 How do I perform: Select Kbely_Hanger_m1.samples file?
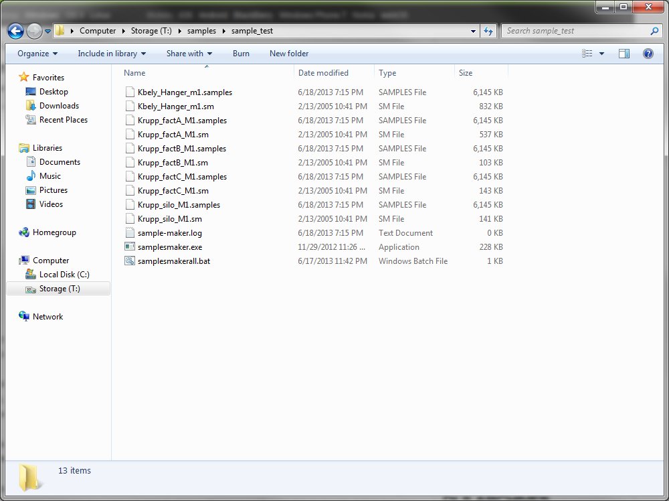(x=185, y=92)
